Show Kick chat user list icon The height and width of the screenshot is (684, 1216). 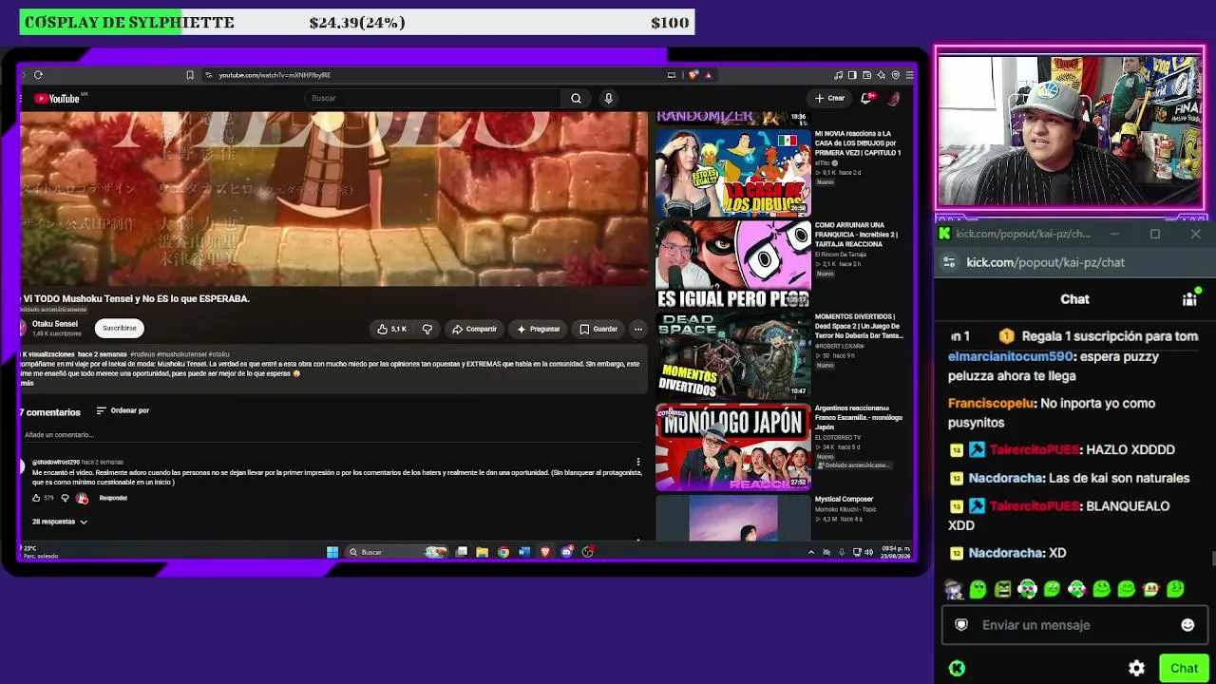1189,298
